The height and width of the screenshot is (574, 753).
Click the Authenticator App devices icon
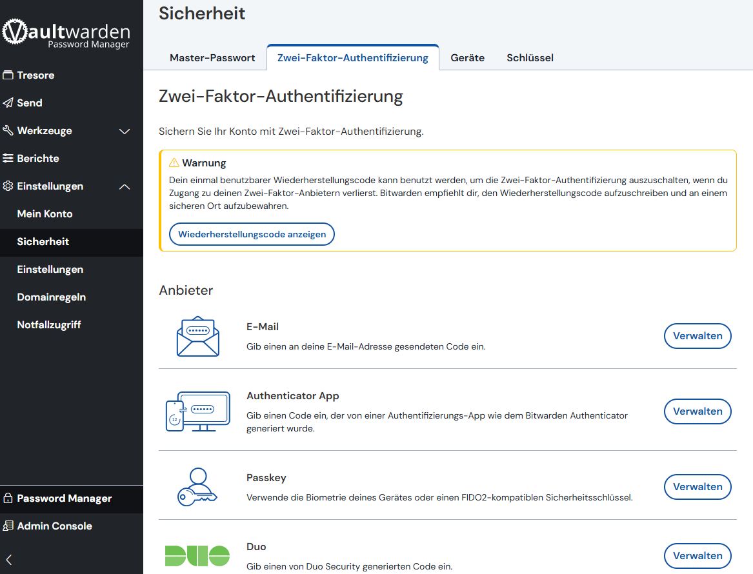(x=197, y=411)
